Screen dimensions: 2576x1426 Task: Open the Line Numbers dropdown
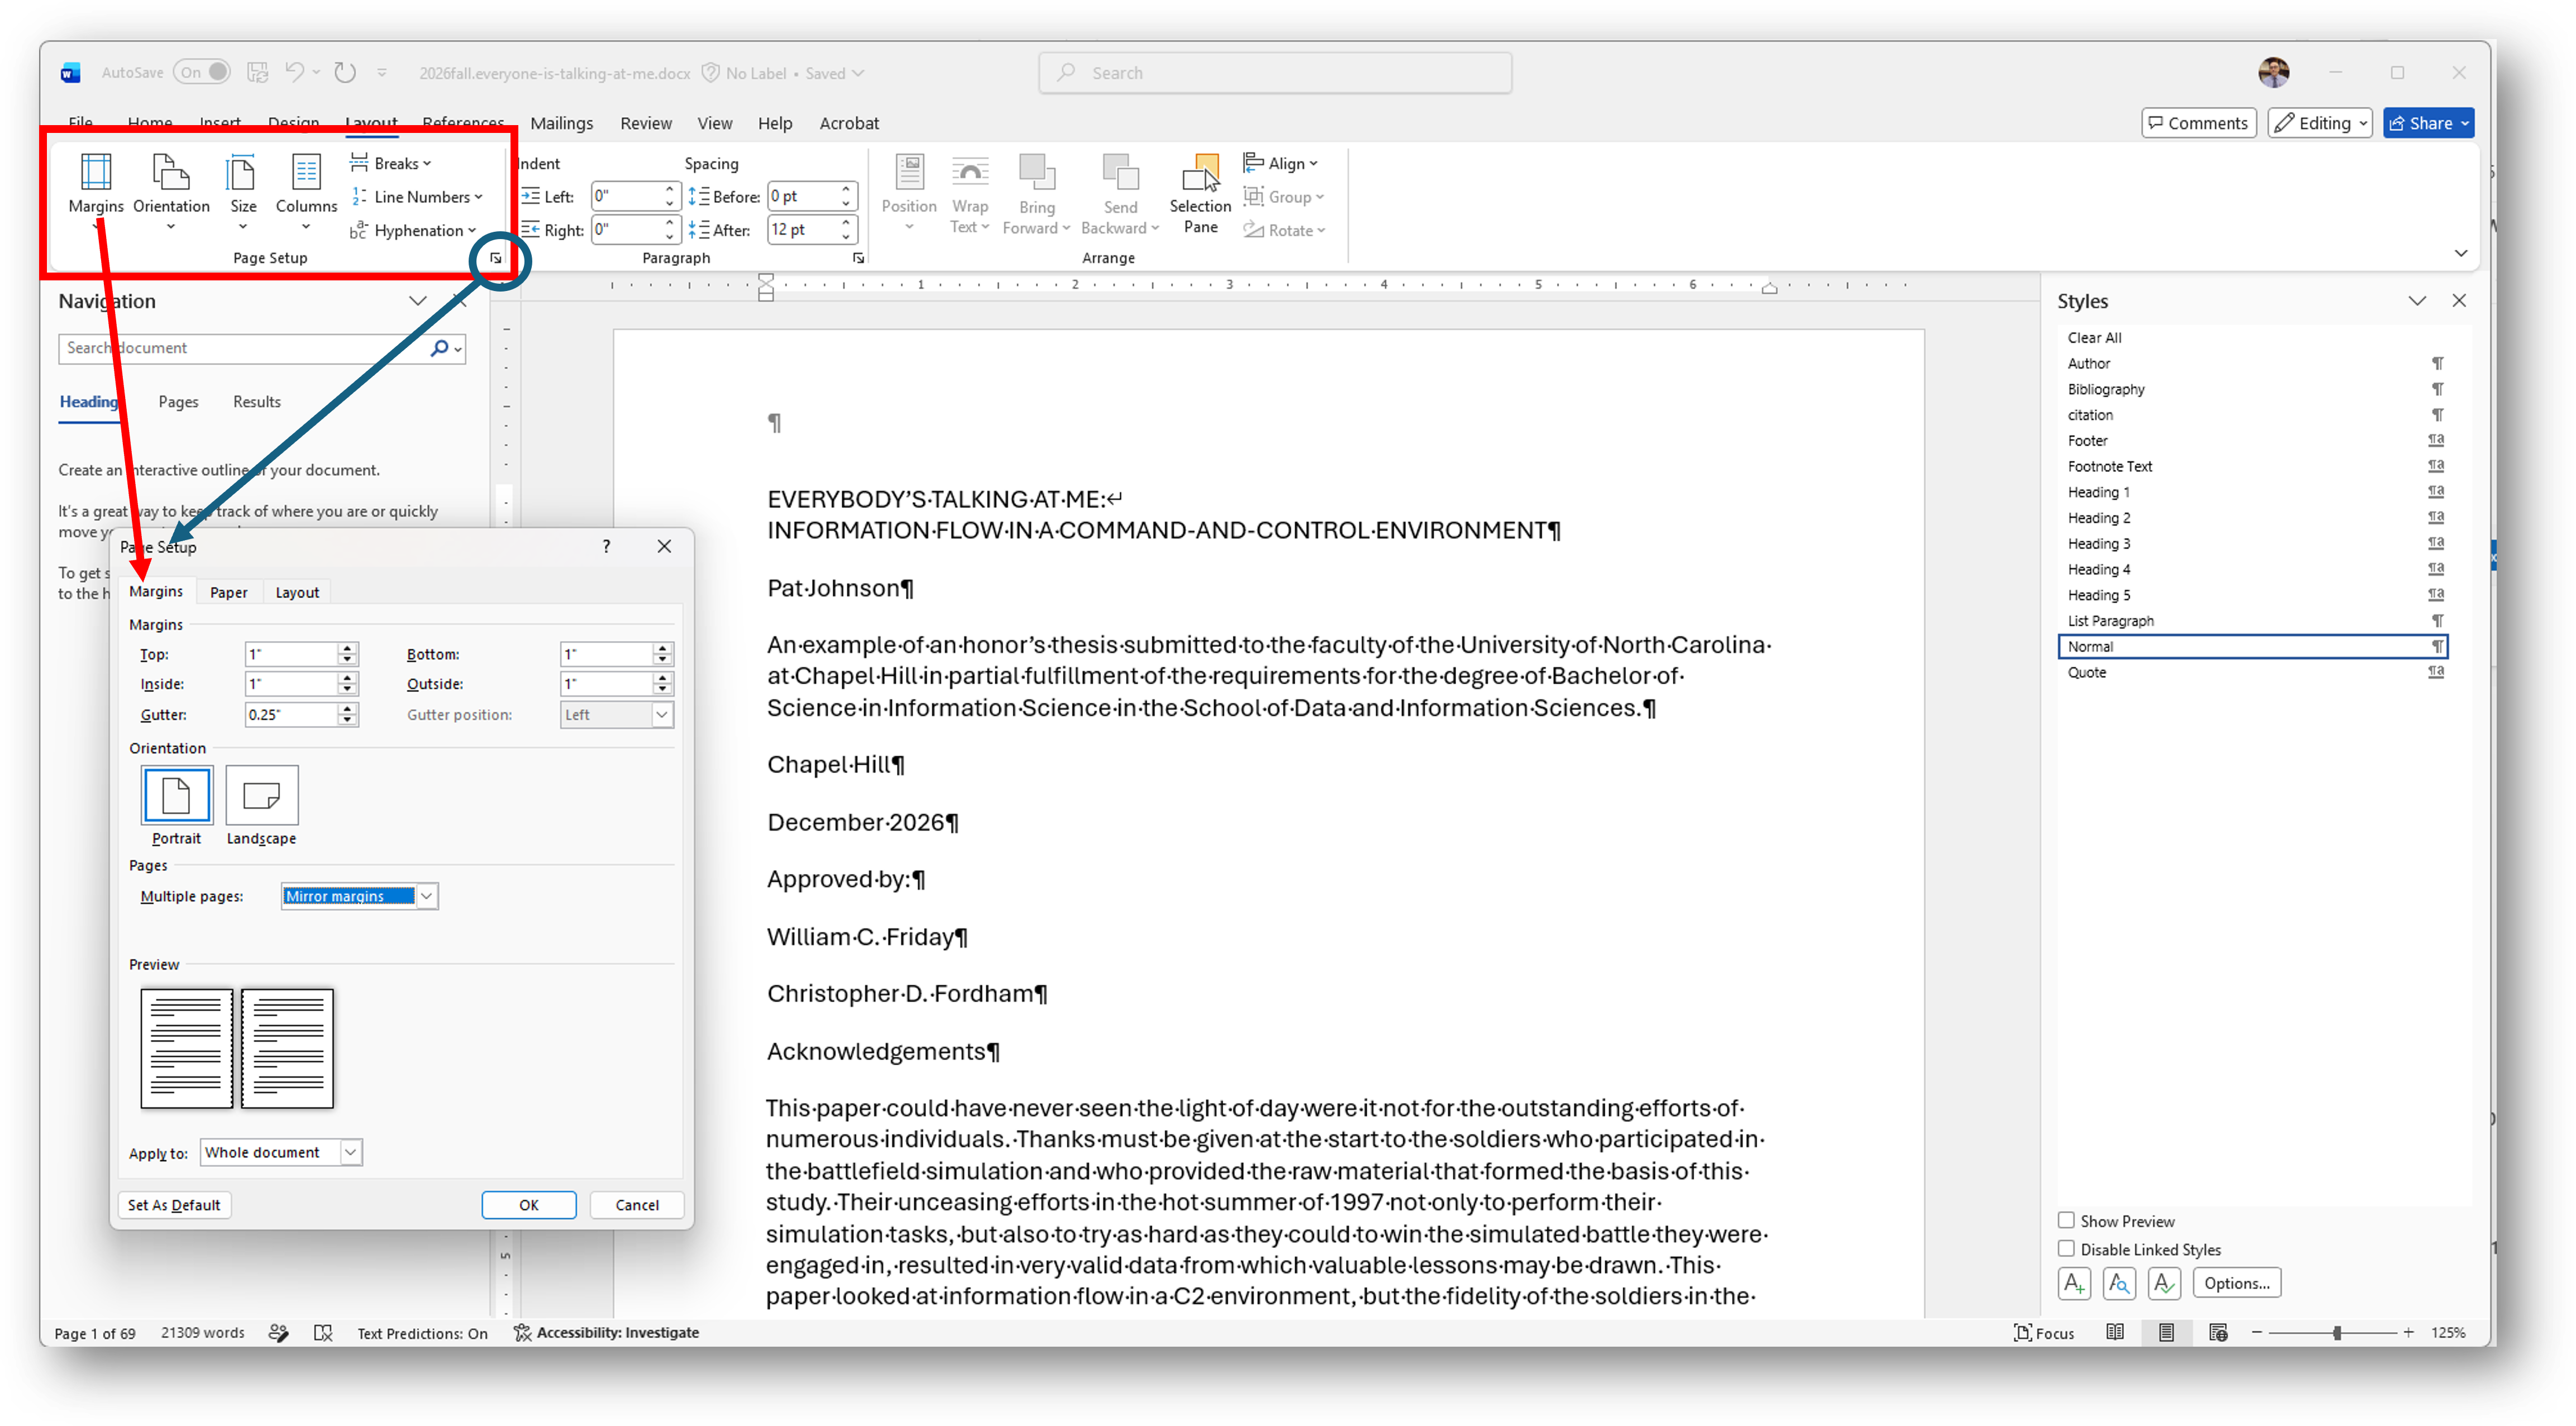[x=417, y=197]
